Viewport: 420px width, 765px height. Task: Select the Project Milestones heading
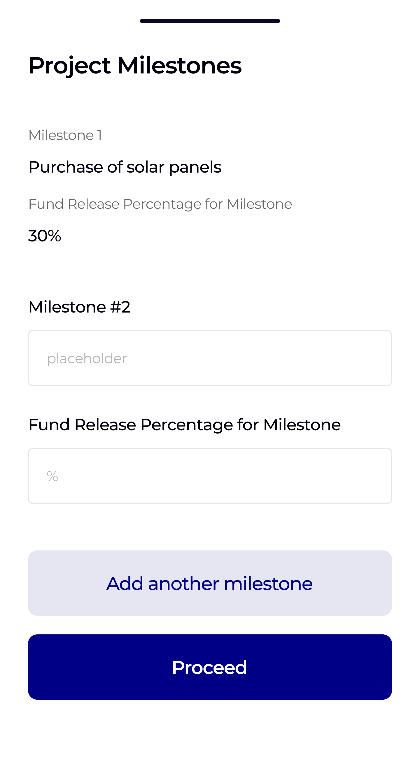[x=135, y=66]
